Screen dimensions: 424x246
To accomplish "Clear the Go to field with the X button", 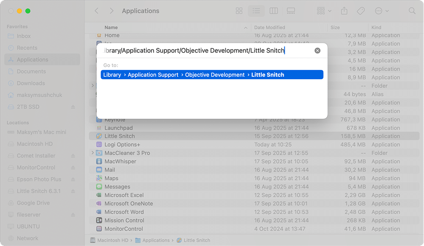I will pos(317,50).
